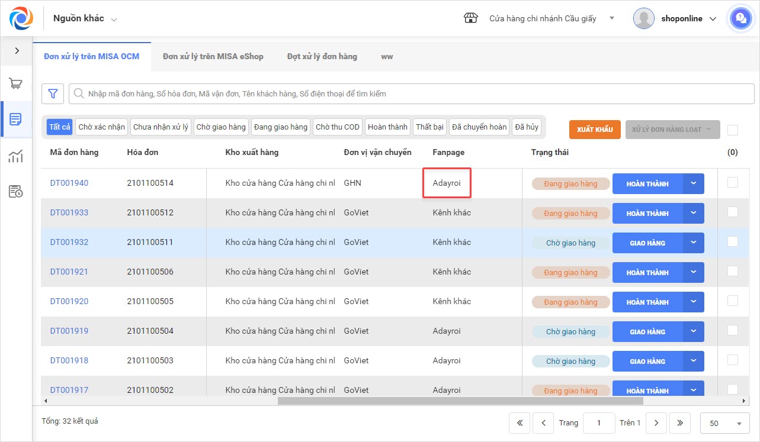Screen dimensions: 760x442
Task: Toggle the select-all orders checkbox
Action: [x=733, y=130]
